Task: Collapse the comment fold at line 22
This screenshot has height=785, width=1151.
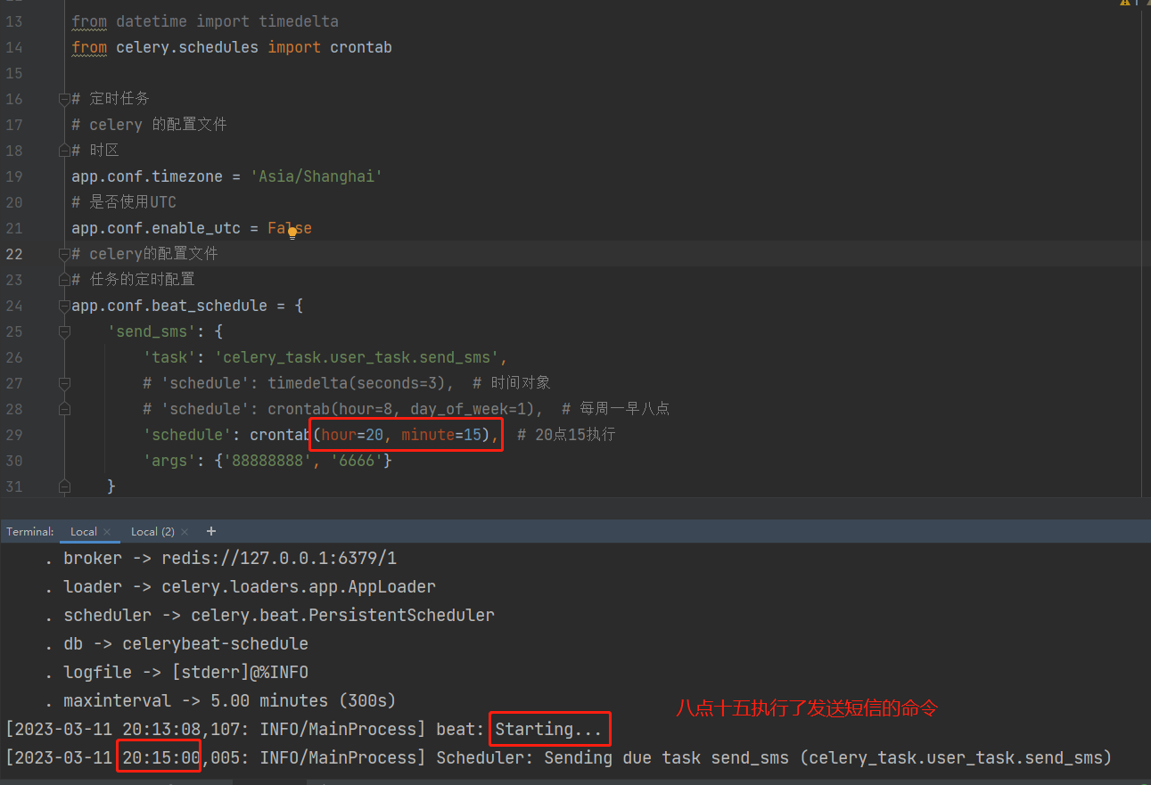Action: click(63, 254)
